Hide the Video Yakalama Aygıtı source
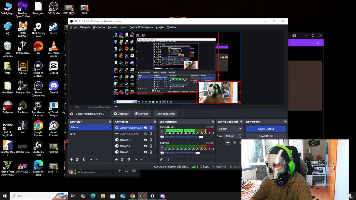 [x=145, y=128]
